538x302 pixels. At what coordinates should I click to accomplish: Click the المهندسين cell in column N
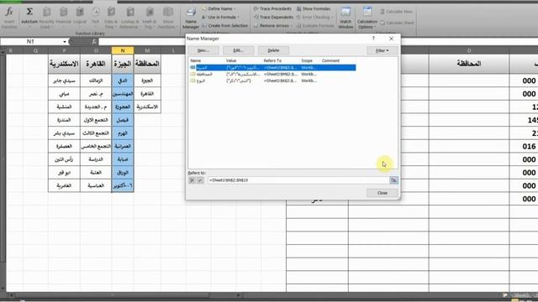coord(123,94)
